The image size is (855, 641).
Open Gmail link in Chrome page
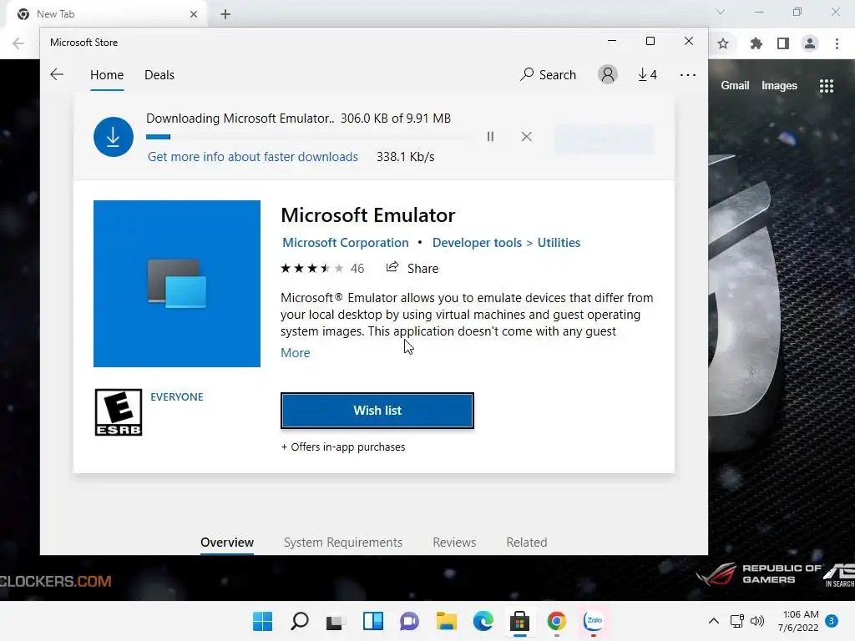pyautogui.click(x=735, y=86)
